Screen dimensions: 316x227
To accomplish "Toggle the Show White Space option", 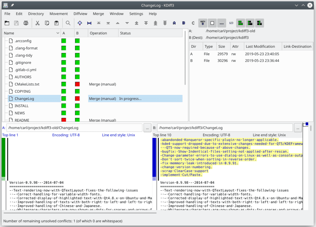I will [212, 23].
